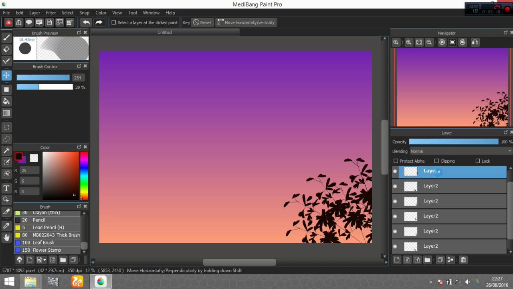
Task: Select the MB022043 Thick Brush
Action: tap(47, 235)
